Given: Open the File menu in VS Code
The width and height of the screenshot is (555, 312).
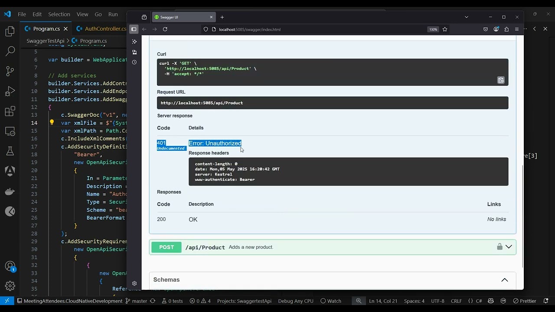Looking at the screenshot, I should point(22,14).
